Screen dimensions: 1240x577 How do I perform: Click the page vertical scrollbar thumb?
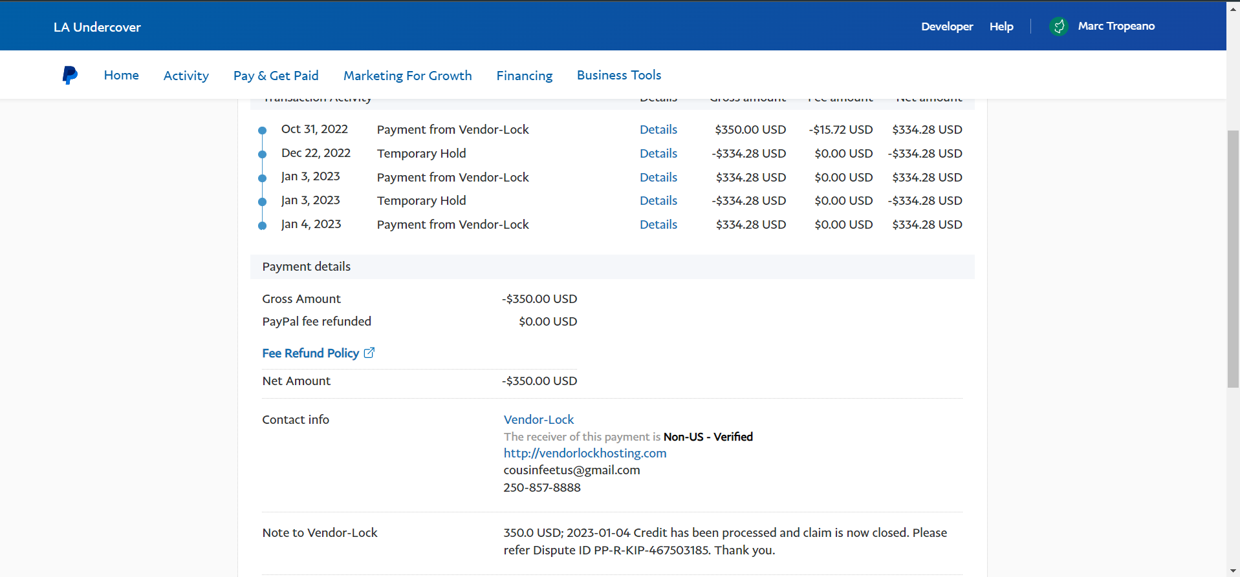[x=1233, y=258]
